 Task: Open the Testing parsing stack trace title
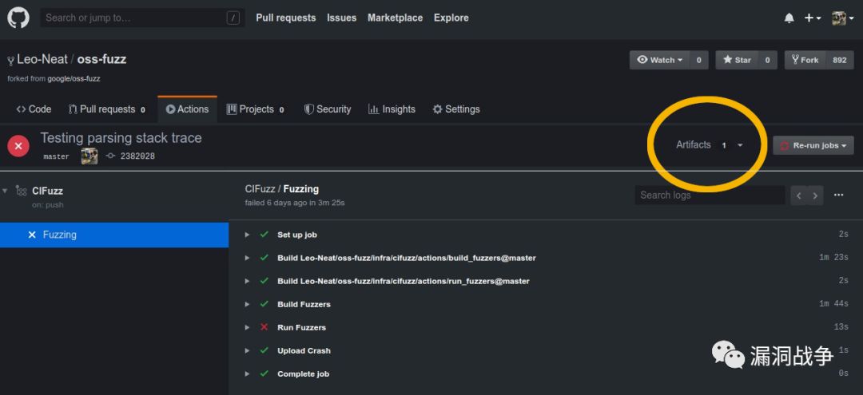(x=121, y=138)
